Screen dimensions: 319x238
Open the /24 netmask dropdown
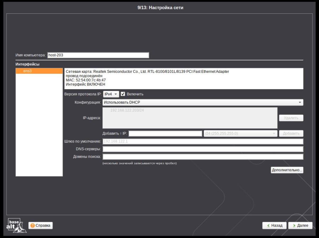pos(240,133)
